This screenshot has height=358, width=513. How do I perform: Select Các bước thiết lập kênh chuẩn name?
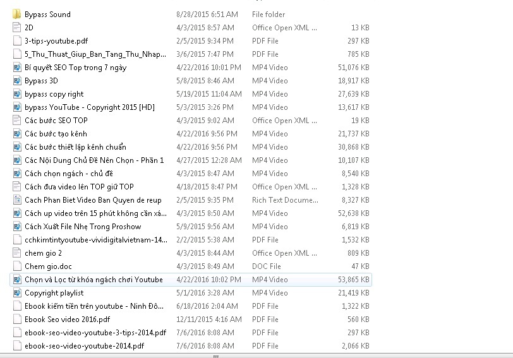point(75,146)
